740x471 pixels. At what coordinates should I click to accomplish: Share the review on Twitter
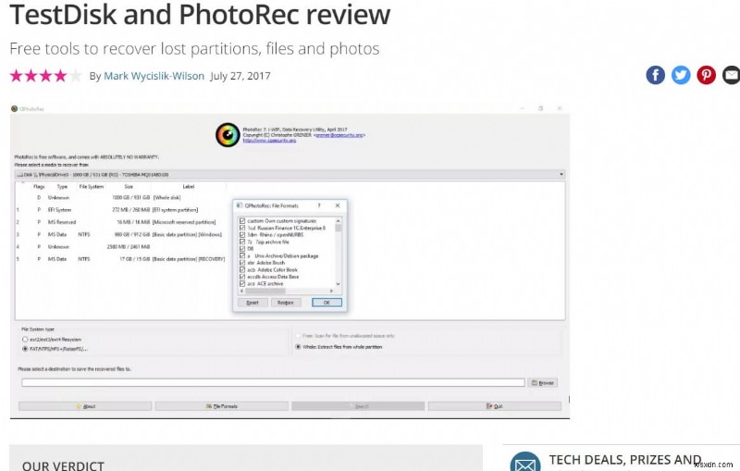click(x=681, y=75)
